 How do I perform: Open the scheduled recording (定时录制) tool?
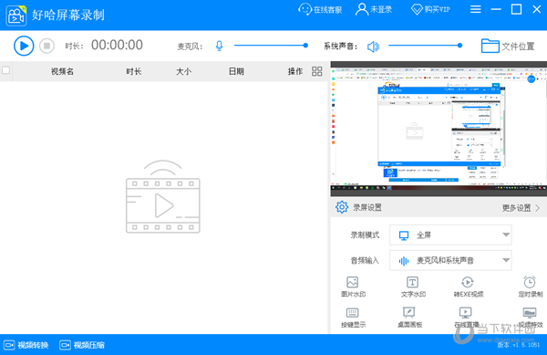[x=531, y=287]
